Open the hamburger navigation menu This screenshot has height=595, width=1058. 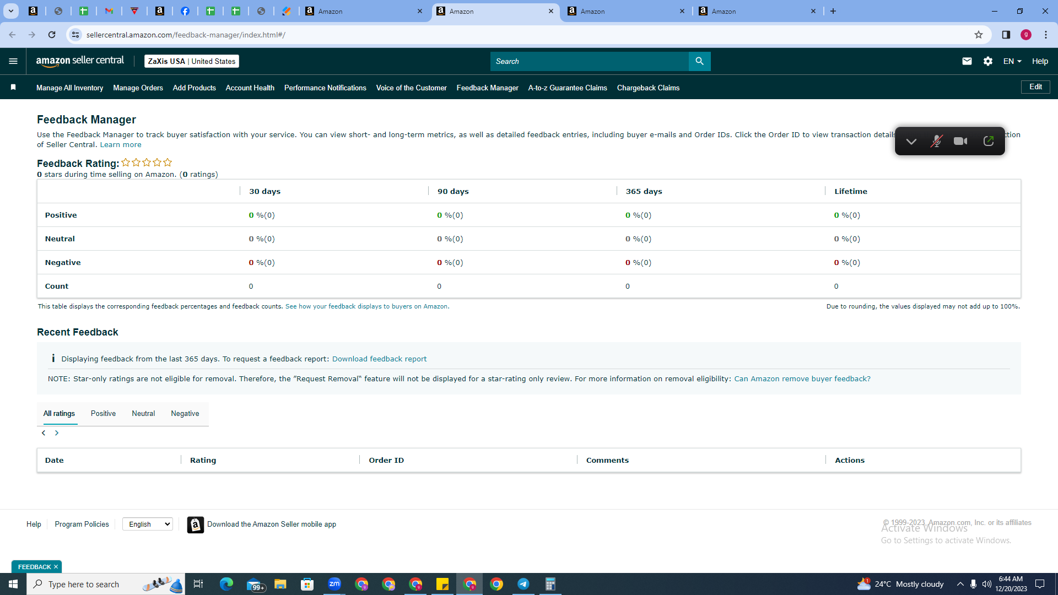[13, 61]
